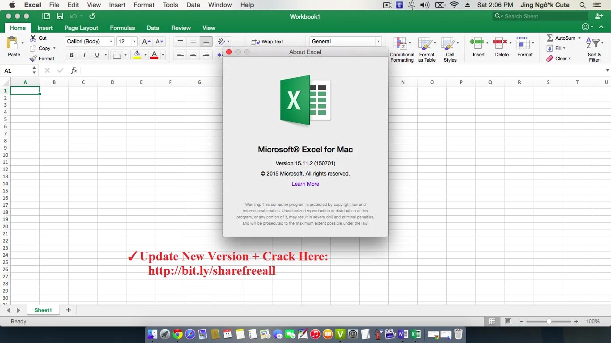Click the AutoSum sigma icon
The image size is (611, 343).
[x=550, y=38]
